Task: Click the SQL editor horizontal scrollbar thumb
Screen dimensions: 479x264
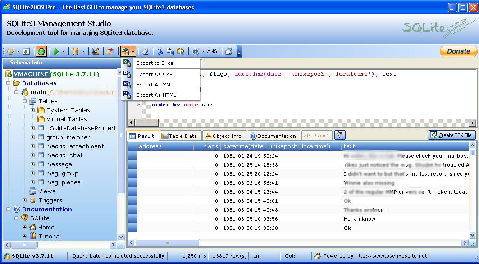Action: 146,123
